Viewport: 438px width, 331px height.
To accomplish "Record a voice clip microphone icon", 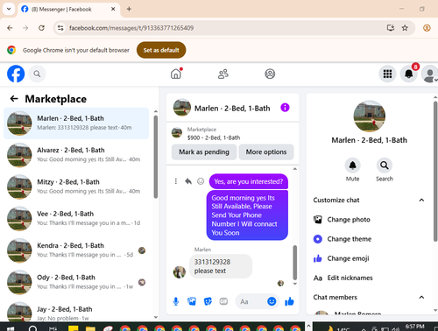I will tap(176, 301).
